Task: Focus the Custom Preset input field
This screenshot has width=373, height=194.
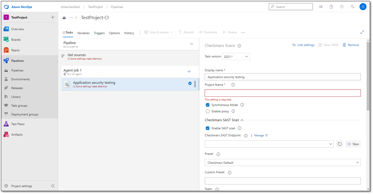Action: (283, 181)
